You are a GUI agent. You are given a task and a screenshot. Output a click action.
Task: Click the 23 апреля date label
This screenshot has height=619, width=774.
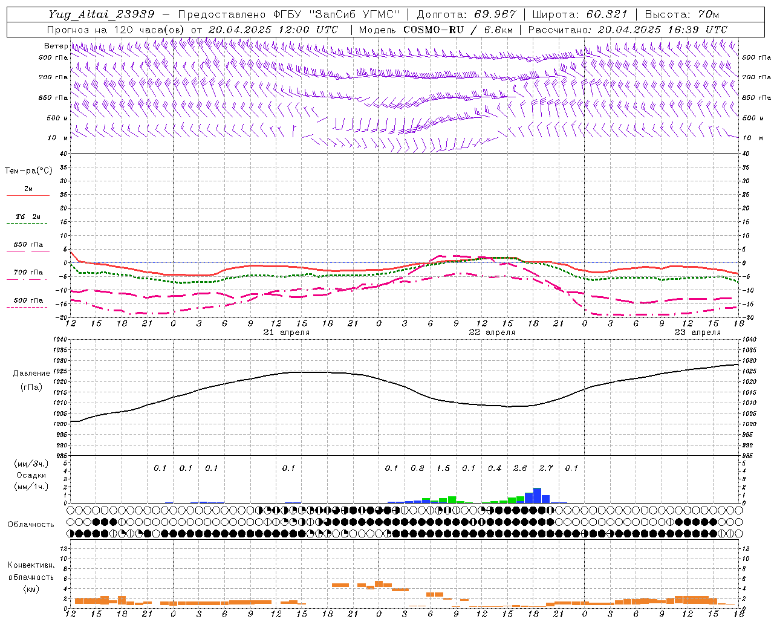698,332
